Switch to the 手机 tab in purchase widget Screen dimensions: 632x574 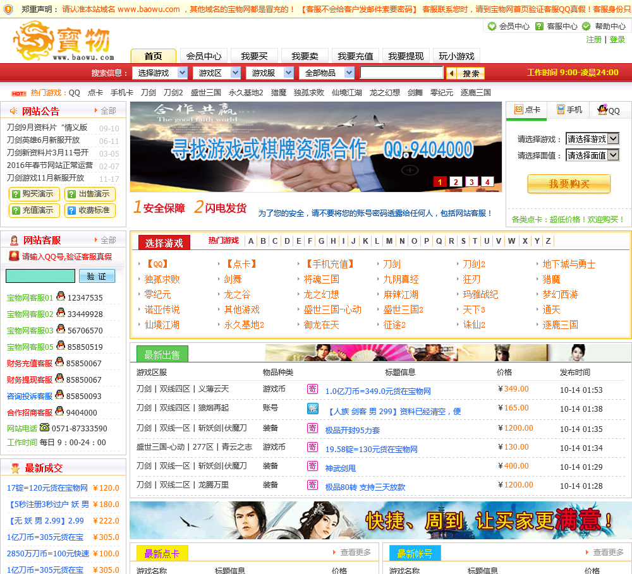[x=569, y=110]
